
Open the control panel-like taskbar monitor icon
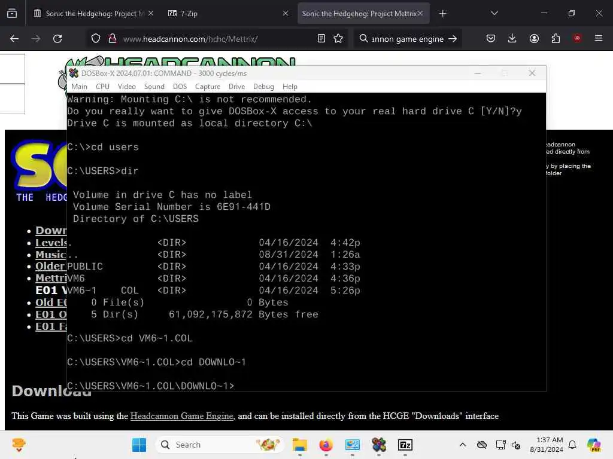pyautogui.click(x=352, y=445)
